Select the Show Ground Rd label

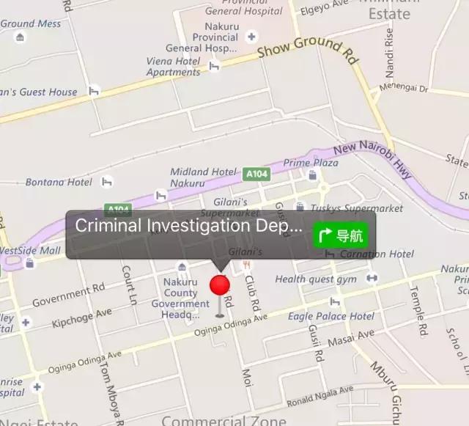coord(308,50)
